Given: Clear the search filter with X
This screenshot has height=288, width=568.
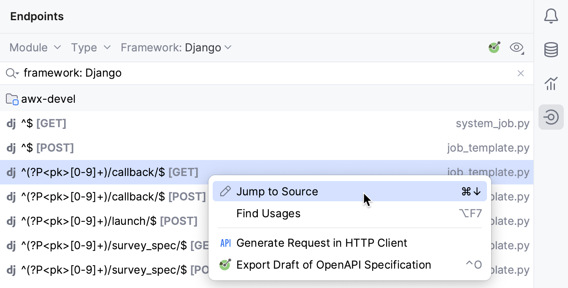Looking at the screenshot, I should pyautogui.click(x=521, y=73).
